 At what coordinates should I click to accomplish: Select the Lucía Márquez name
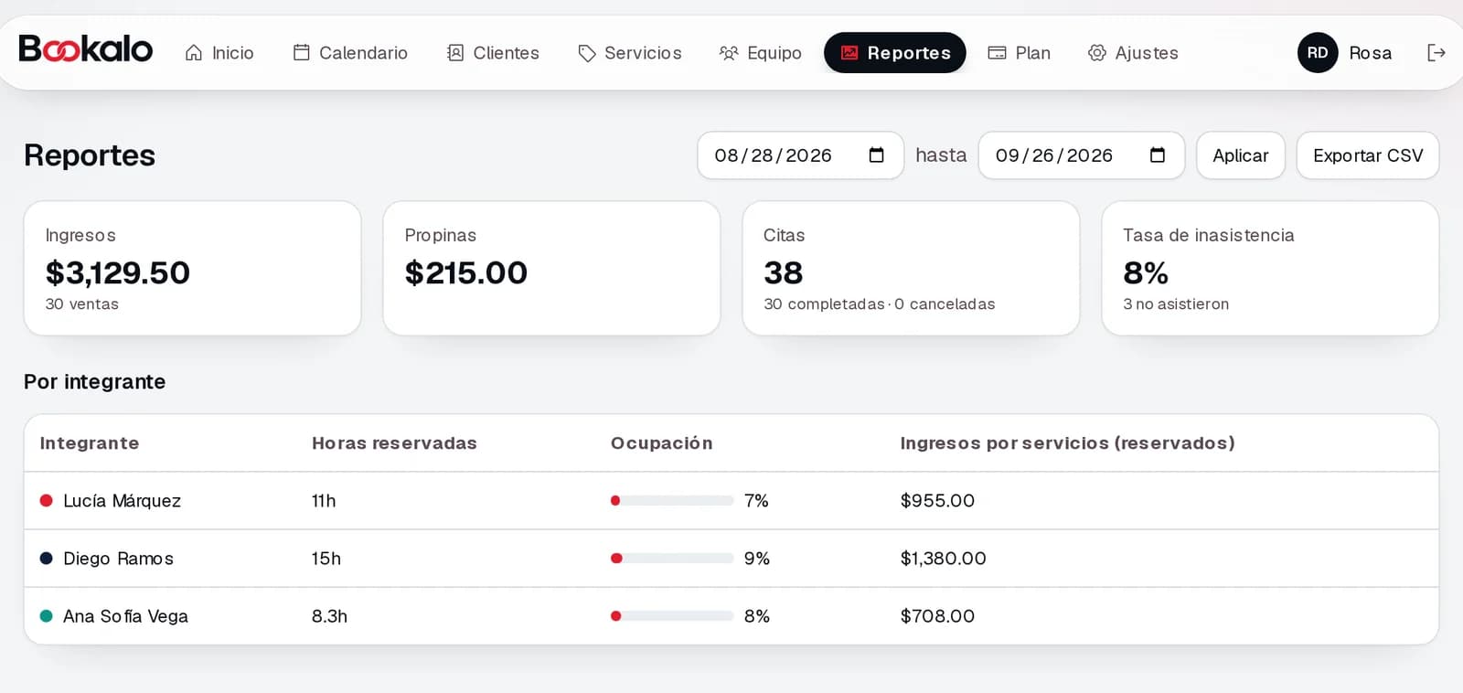click(122, 501)
